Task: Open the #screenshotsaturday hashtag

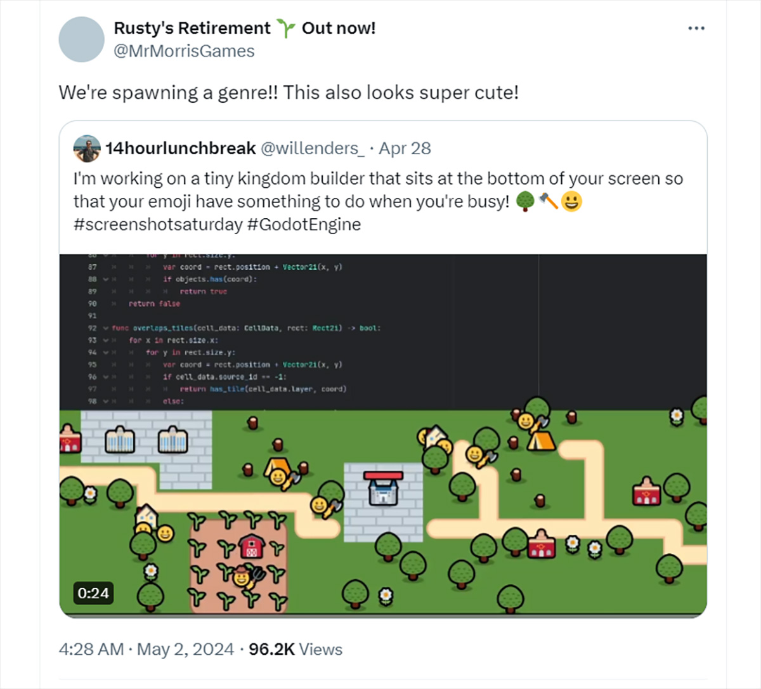Action: (x=158, y=225)
